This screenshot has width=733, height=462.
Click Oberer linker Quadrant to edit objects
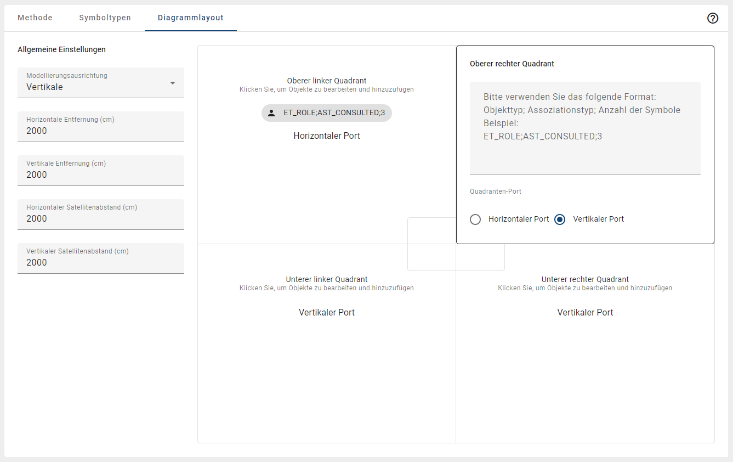[x=326, y=80]
